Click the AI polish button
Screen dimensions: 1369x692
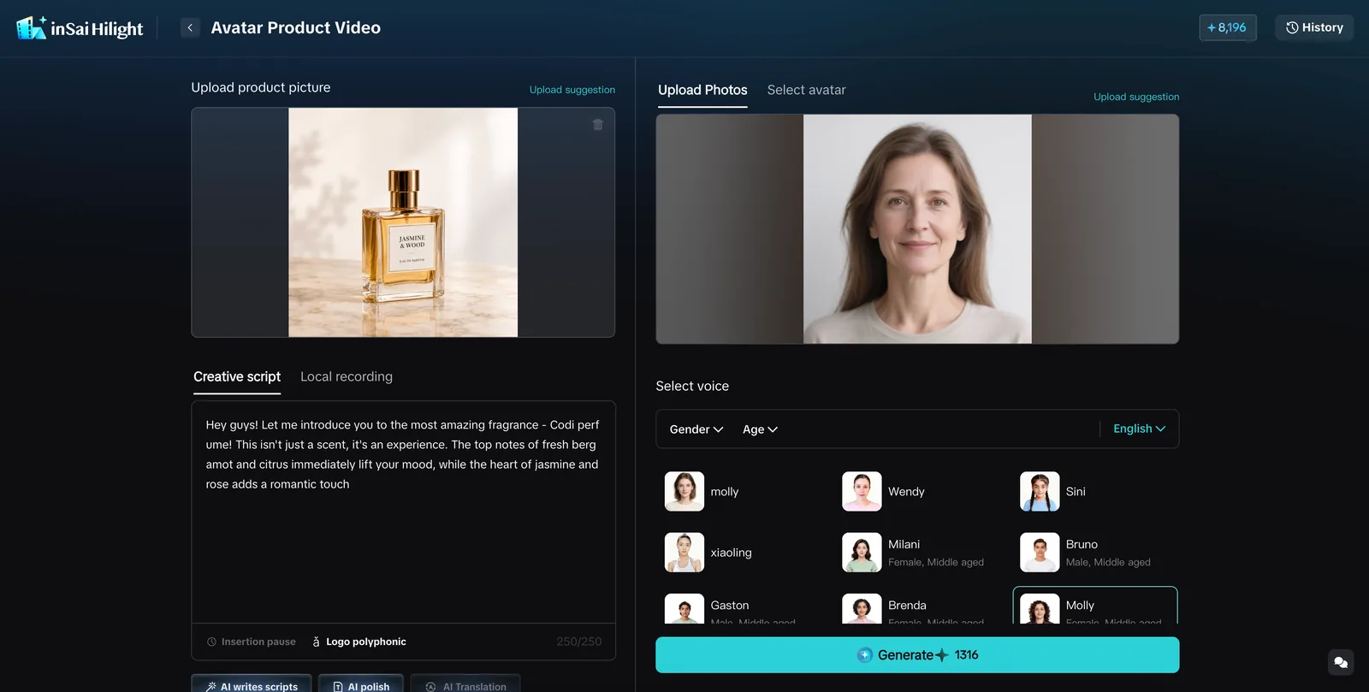click(361, 685)
